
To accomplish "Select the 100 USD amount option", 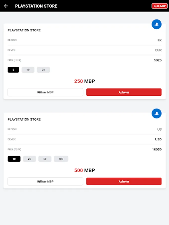I will point(61,159).
